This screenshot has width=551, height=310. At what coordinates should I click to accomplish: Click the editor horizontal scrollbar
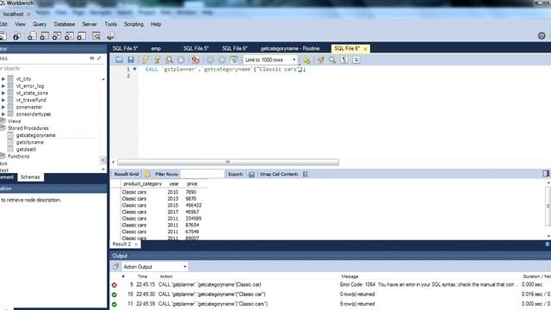pos(227,162)
